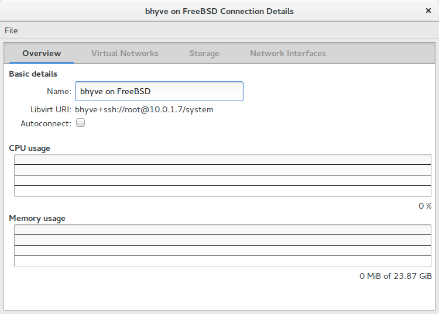Screen dimensions: 439x314
Task: Click the window title bar text
Action: click(x=220, y=11)
